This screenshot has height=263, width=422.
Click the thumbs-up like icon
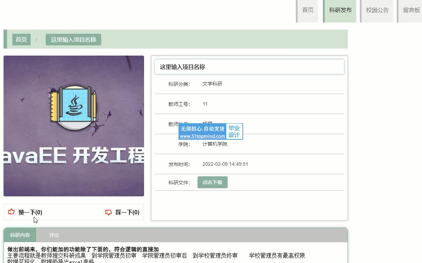(x=12, y=212)
